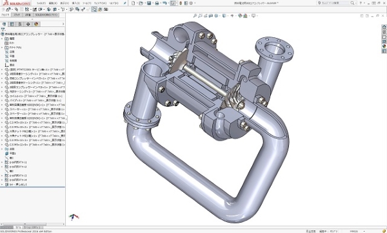Open the Display Style dropdown cube
Screen dimensions: 387x233
[x=224, y=15]
